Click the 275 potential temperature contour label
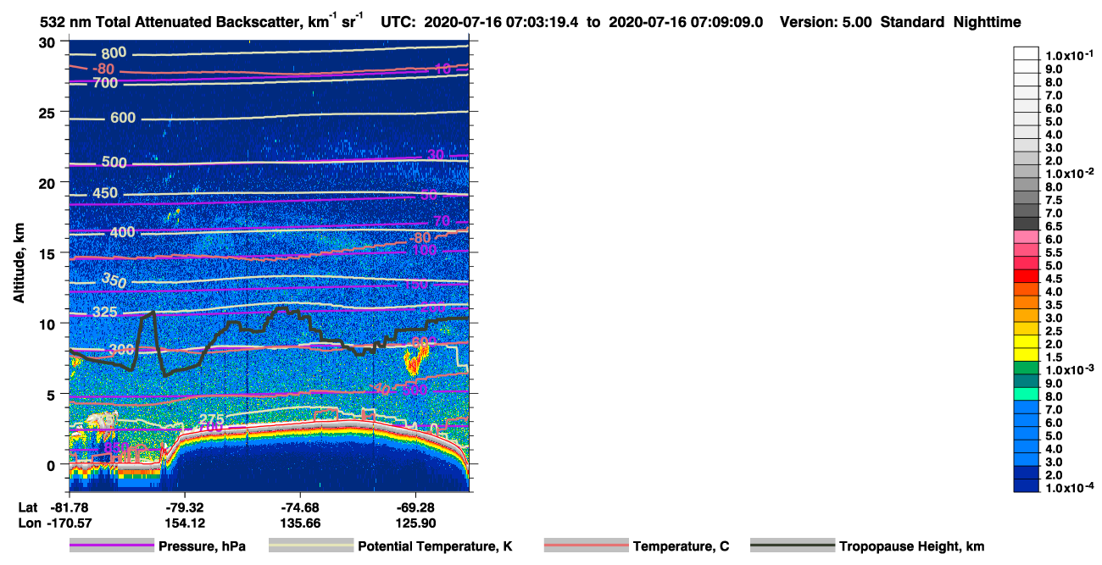This screenshot has width=1102, height=565. pos(213,419)
